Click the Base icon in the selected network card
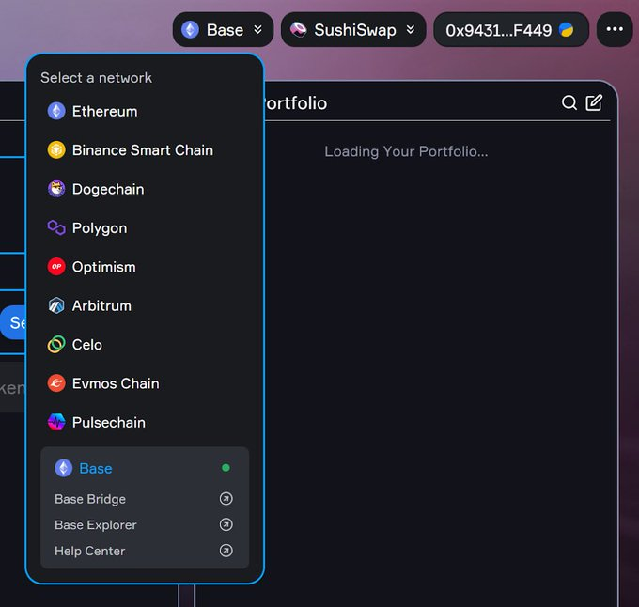Viewport: 639px width, 607px height. pyautogui.click(x=64, y=468)
